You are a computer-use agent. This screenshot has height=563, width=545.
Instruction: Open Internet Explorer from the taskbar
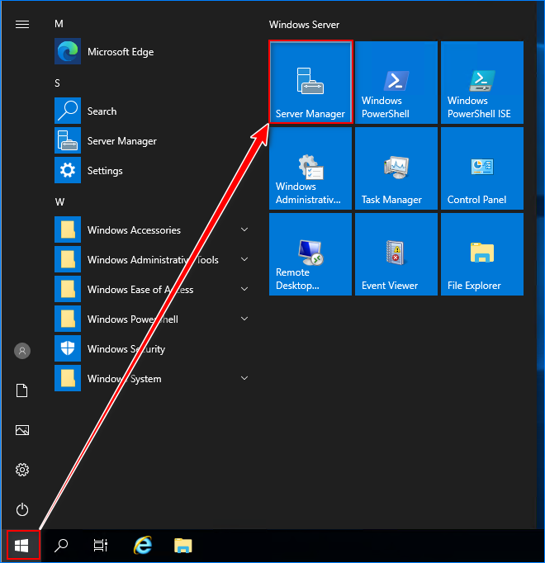click(144, 546)
